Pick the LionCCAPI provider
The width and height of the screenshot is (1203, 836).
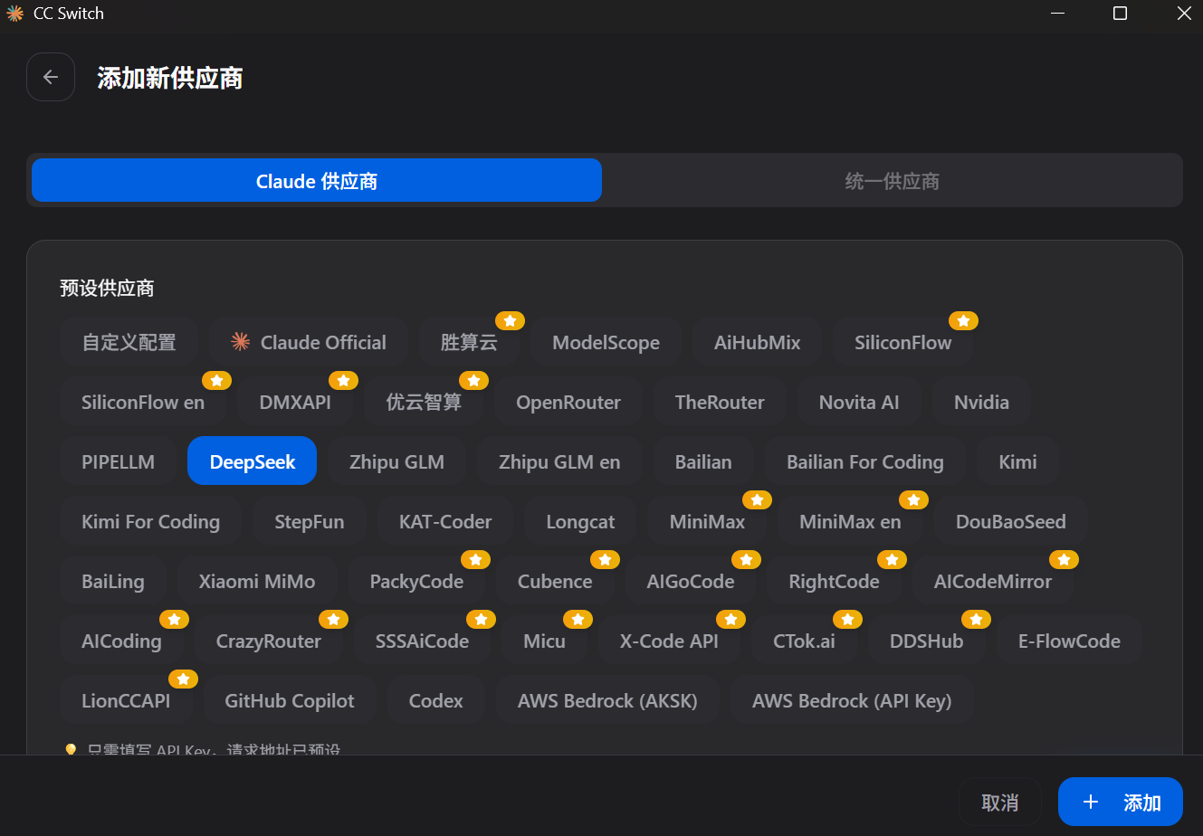pyautogui.click(x=126, y=700)
